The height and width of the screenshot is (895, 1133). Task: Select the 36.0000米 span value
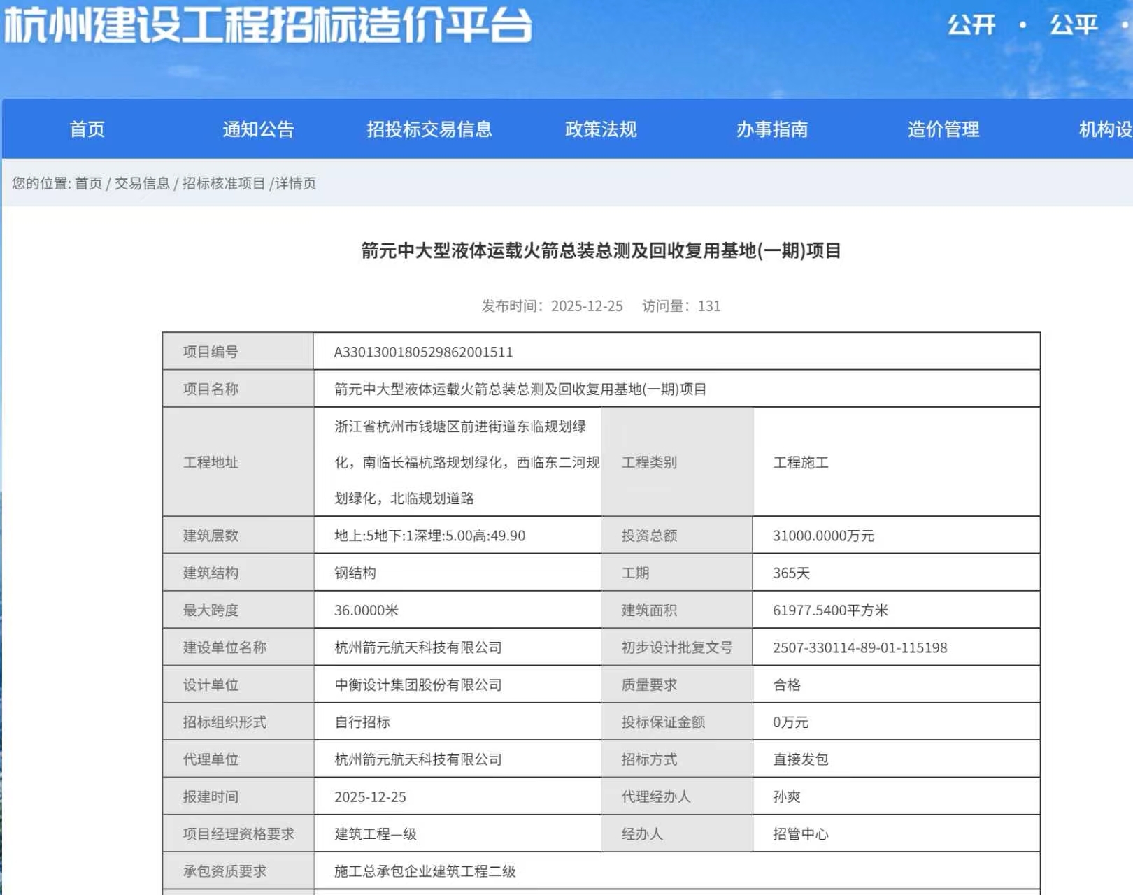(366, 610)
